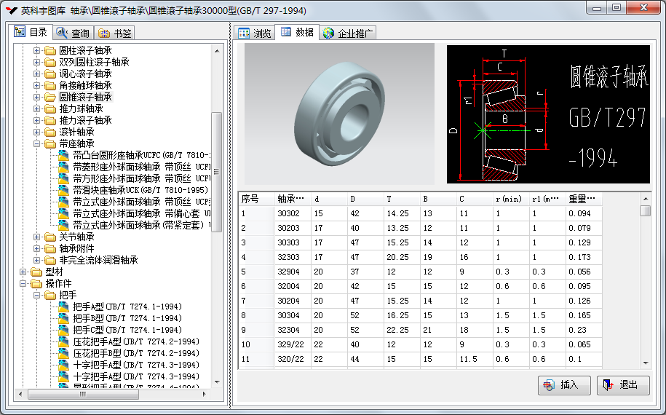The height and width of the screenshot is (415, 666).
Task: Click the application logo in title bar
Action: [9, 10]
